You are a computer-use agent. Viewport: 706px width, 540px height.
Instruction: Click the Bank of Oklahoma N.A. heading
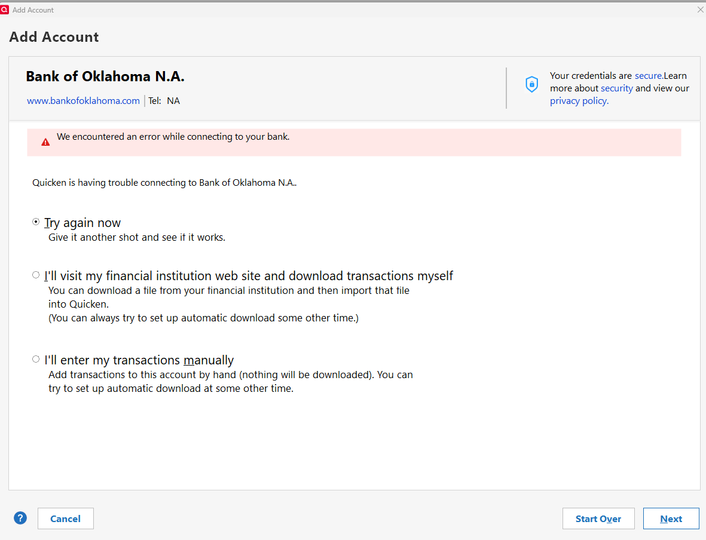point(105,76)
